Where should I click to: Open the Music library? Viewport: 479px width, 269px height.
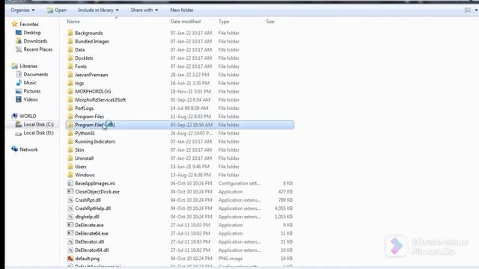tap(30, 83)
